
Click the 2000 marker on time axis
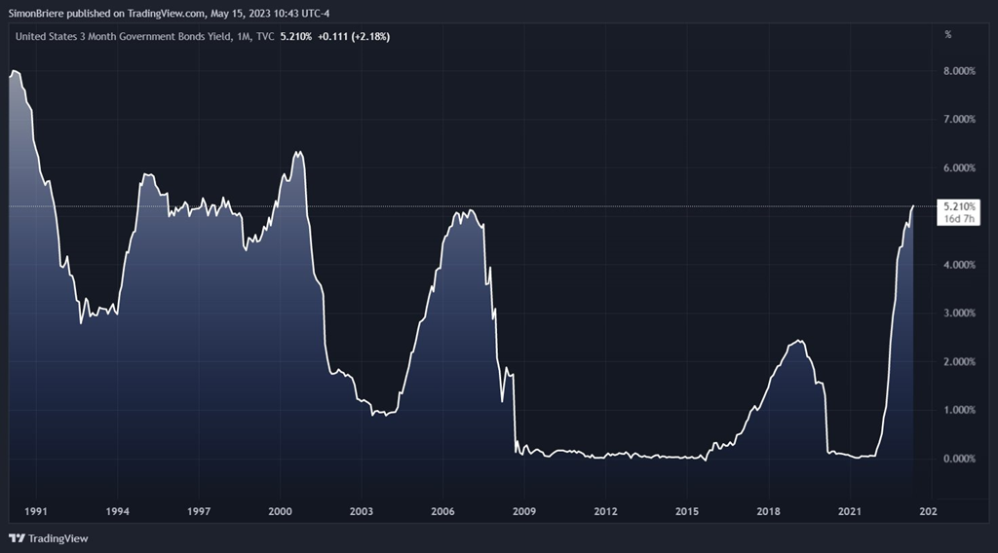coord(280,511)
